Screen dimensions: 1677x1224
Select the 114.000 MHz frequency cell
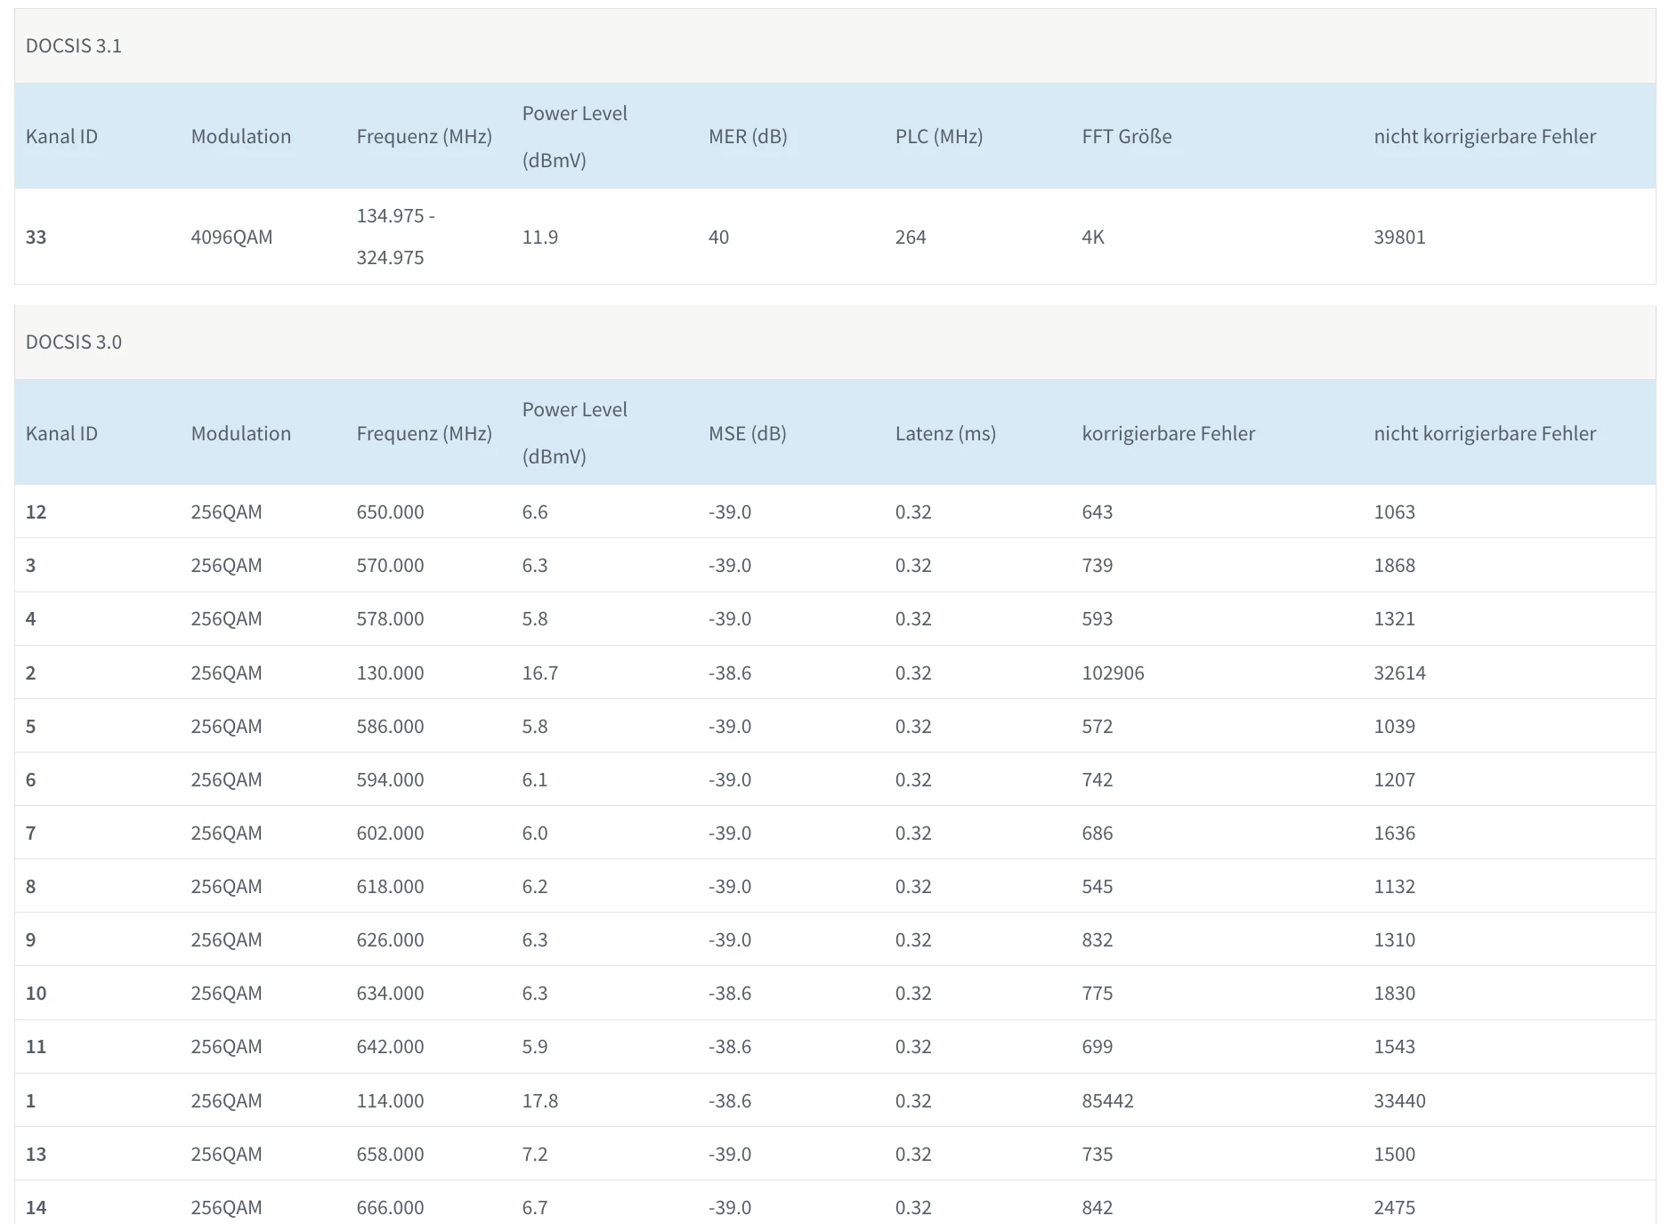(390, 1101)
